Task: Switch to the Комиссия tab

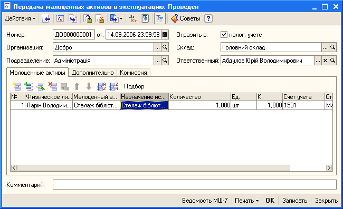Action: (133, 73)
